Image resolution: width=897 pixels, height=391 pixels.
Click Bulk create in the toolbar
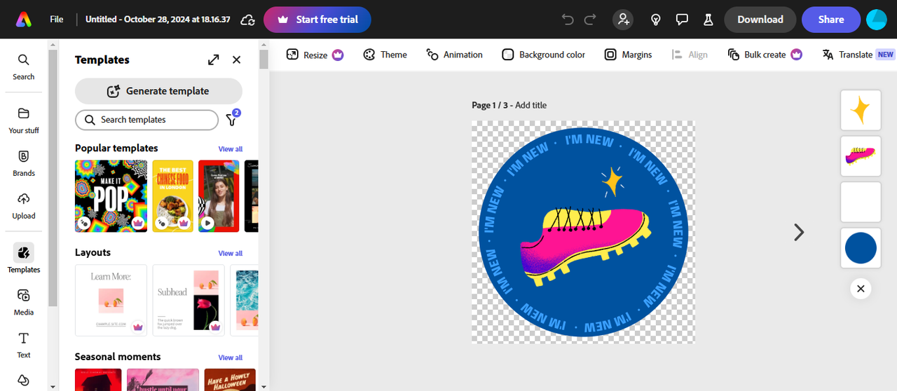point(765,55)
